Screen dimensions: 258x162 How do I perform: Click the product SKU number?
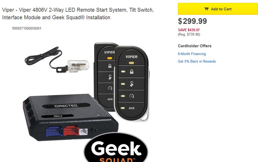coord(27,28)
